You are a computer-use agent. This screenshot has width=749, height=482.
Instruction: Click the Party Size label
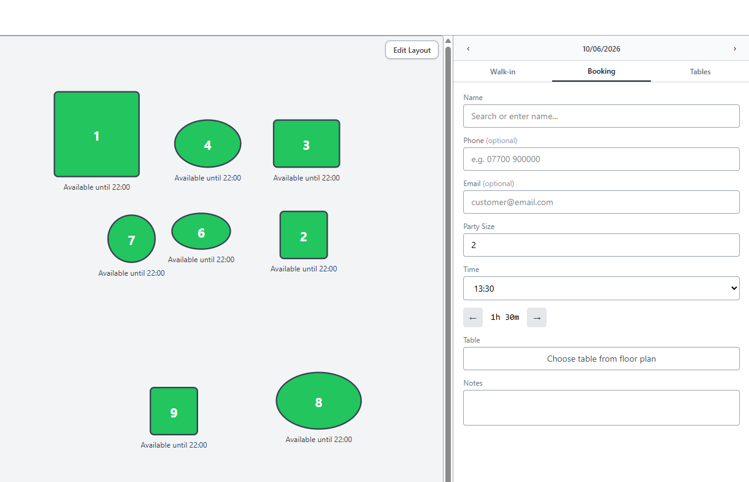[478, 227]
